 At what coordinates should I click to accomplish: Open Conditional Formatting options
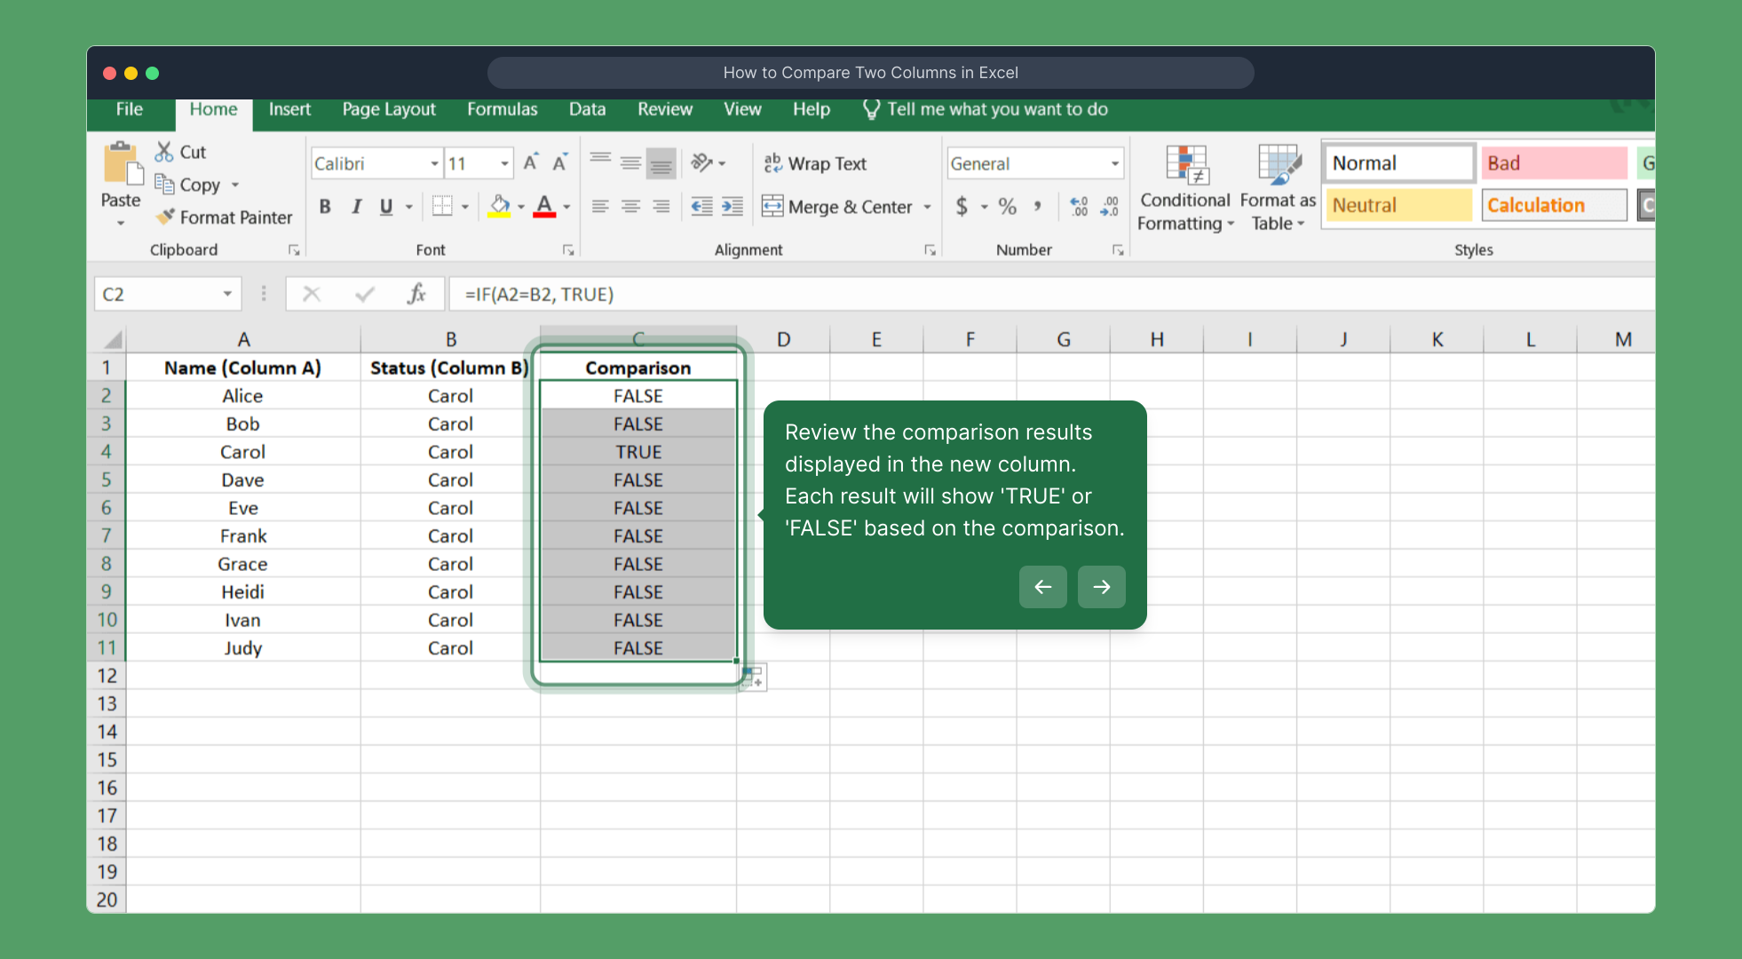pyautogui.click(x=1184, y=186)
